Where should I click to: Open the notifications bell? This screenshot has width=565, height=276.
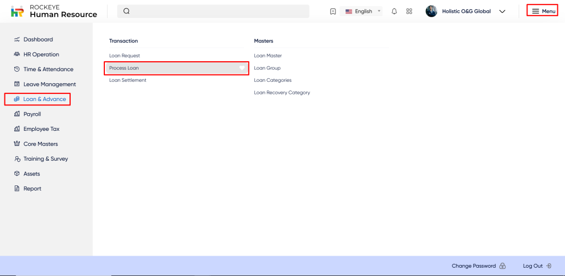pyautogui.click(x=394, y=12)
